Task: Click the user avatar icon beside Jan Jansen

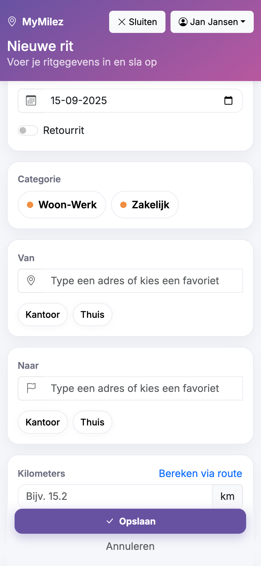Action: pos(183,22)
